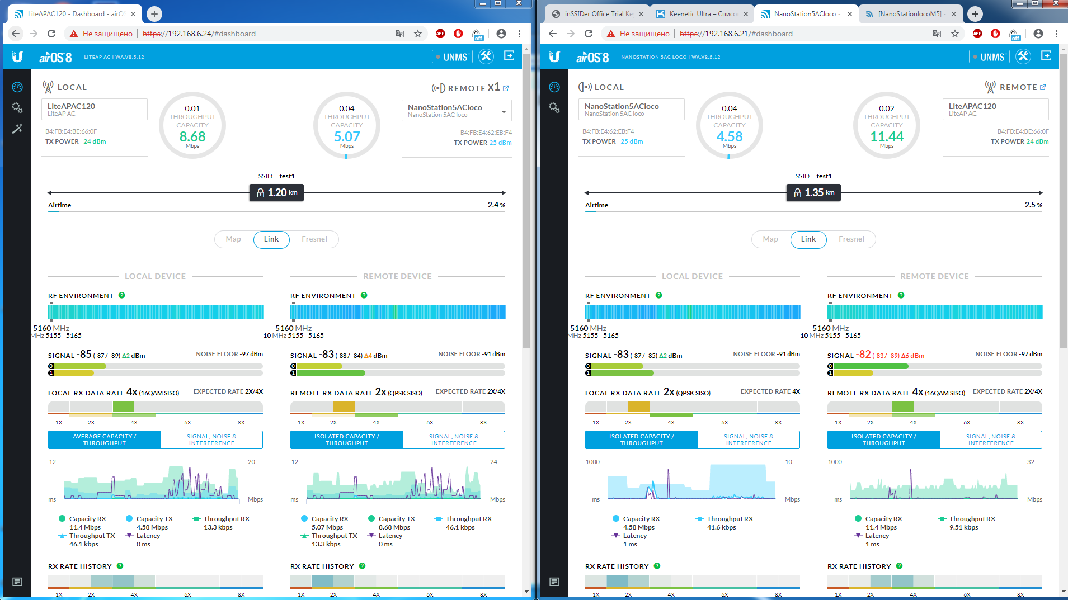Screen dimensions: 1068x600
Task: Click UNMS button in right airOS header
Action: click(989, 56)
